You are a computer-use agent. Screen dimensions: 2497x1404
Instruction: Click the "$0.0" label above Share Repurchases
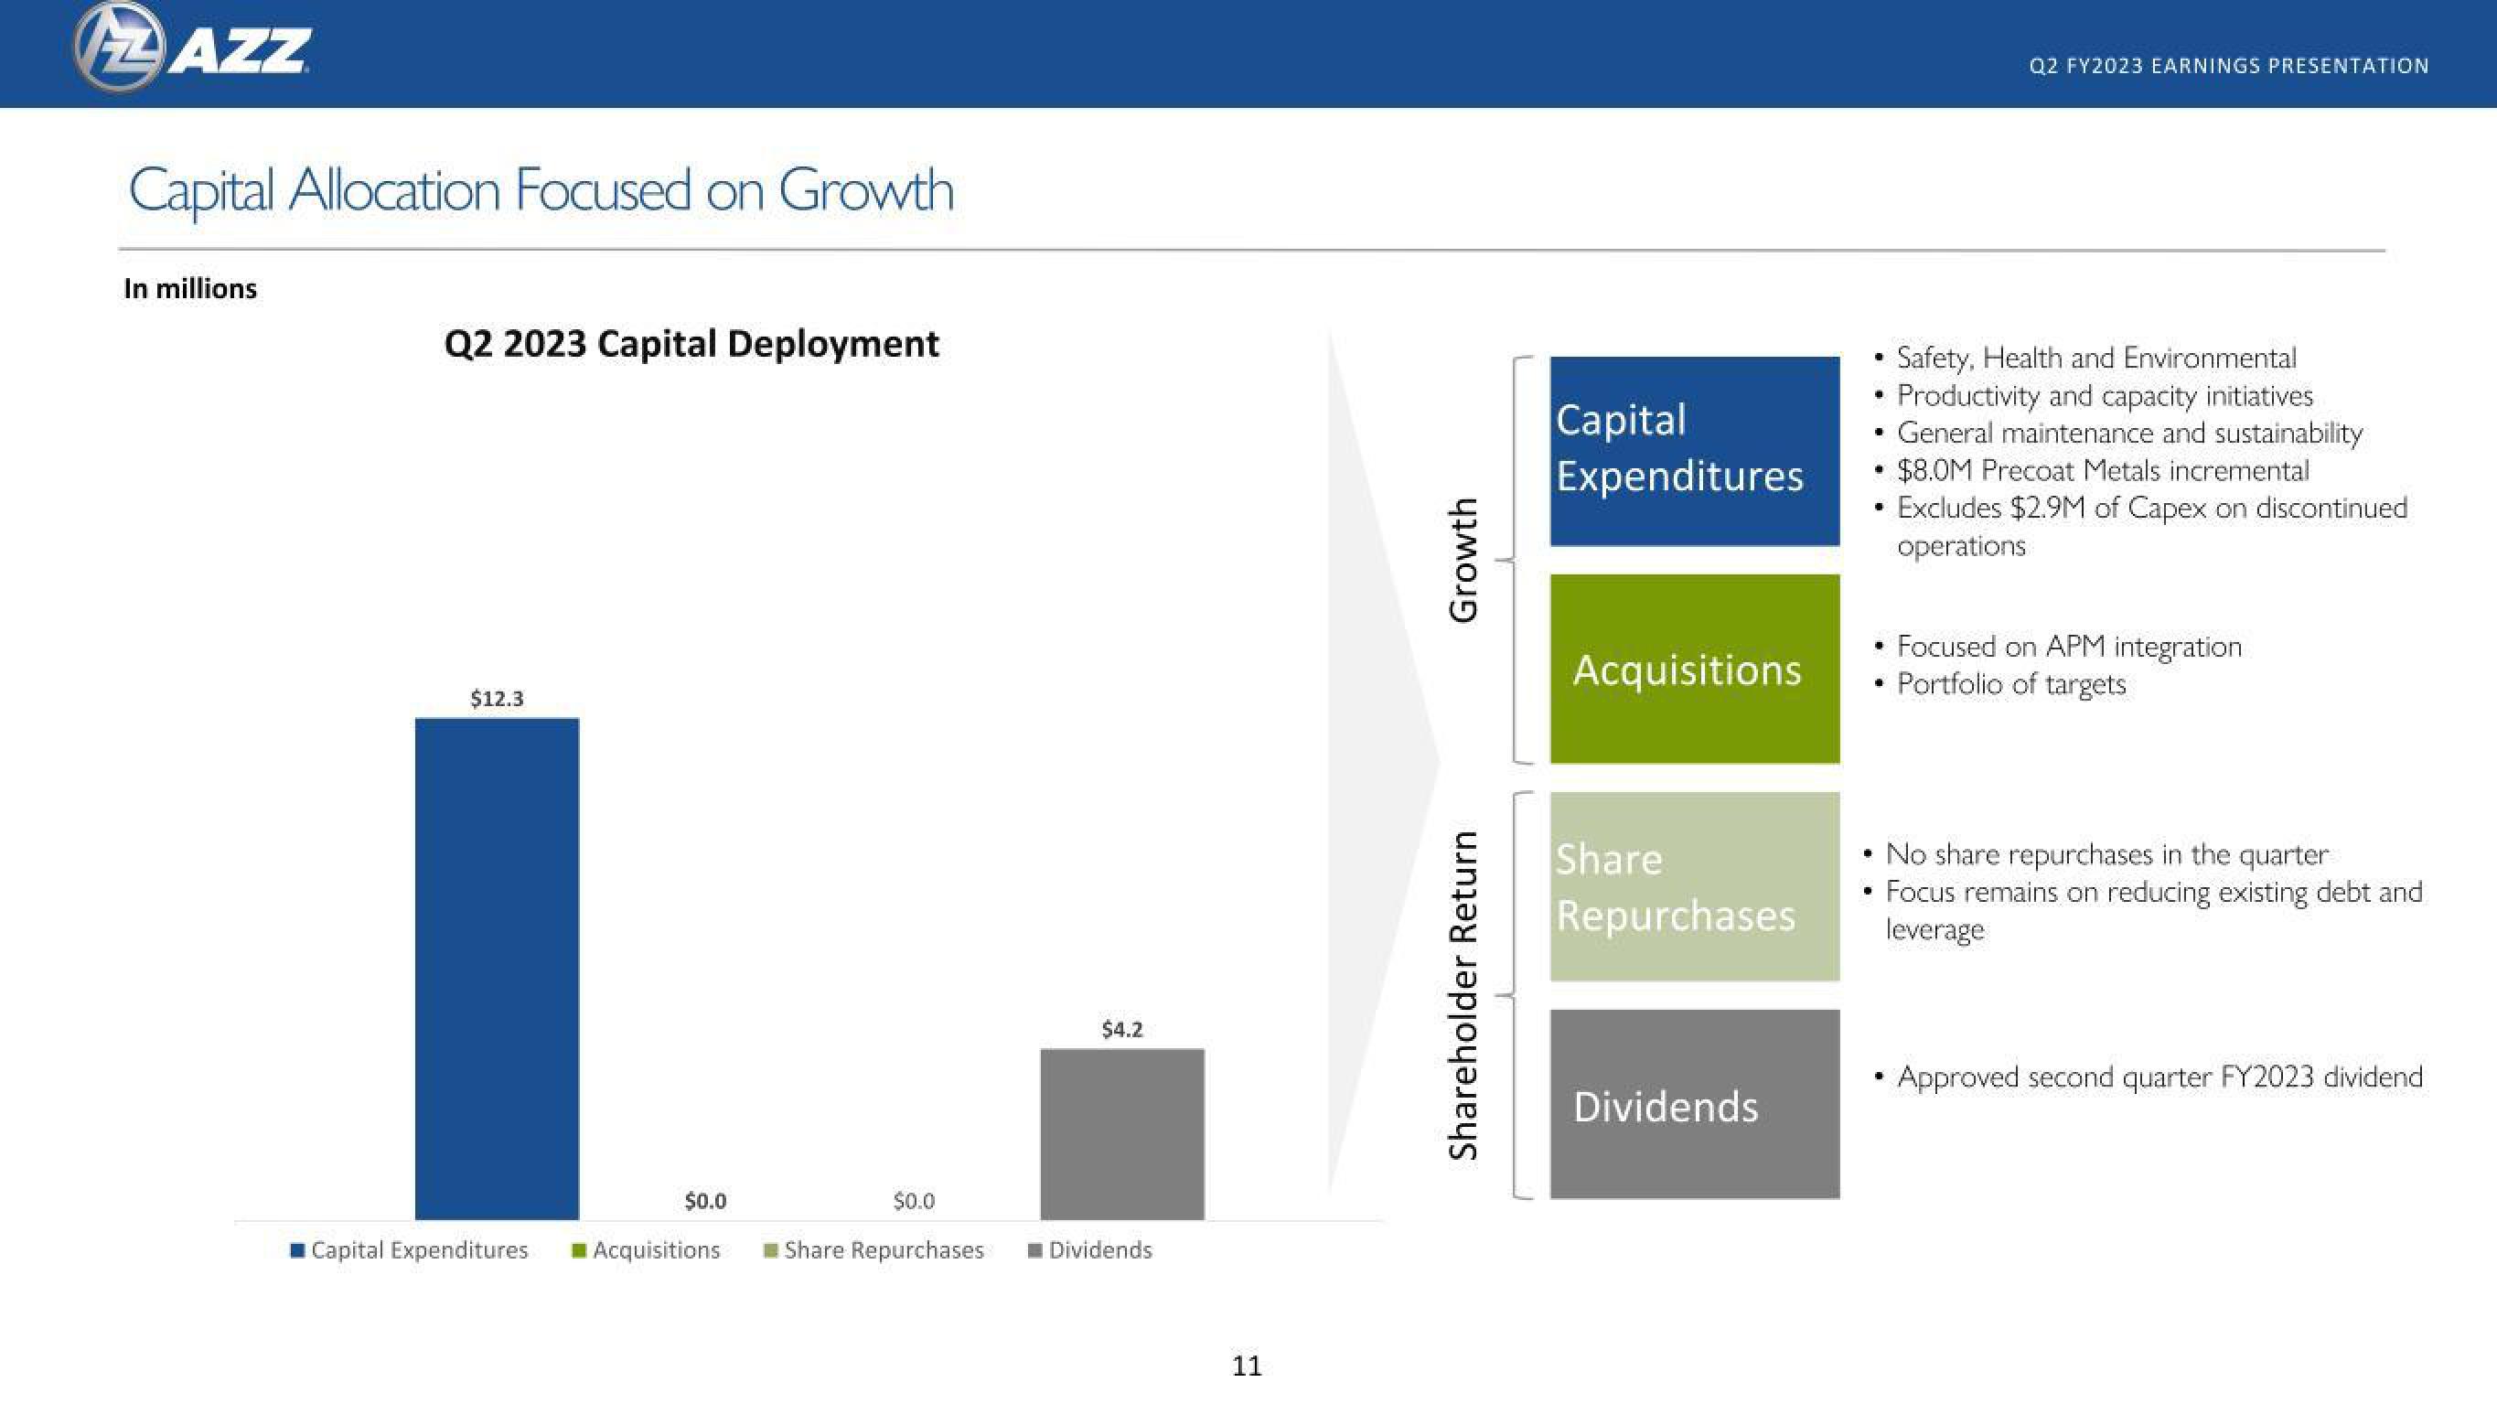click(x=913, y=1200)
